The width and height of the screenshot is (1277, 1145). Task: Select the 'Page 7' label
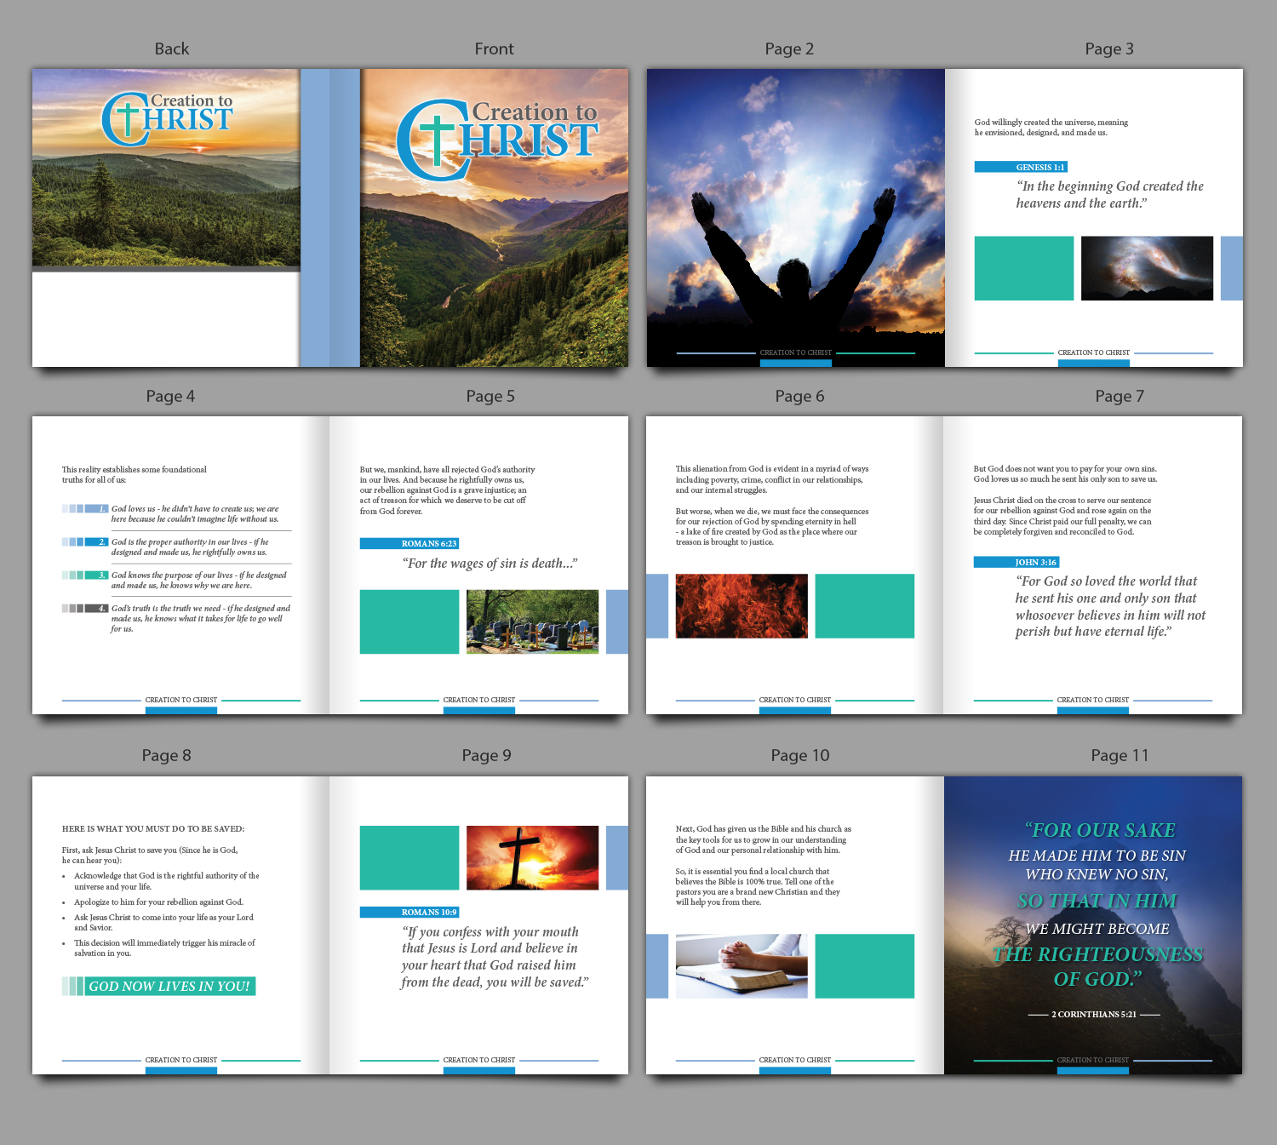point(1120,396)
